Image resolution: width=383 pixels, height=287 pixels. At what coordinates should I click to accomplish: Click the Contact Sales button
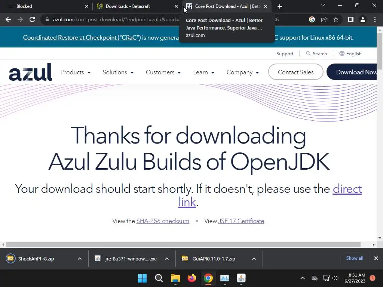point(295,72)
